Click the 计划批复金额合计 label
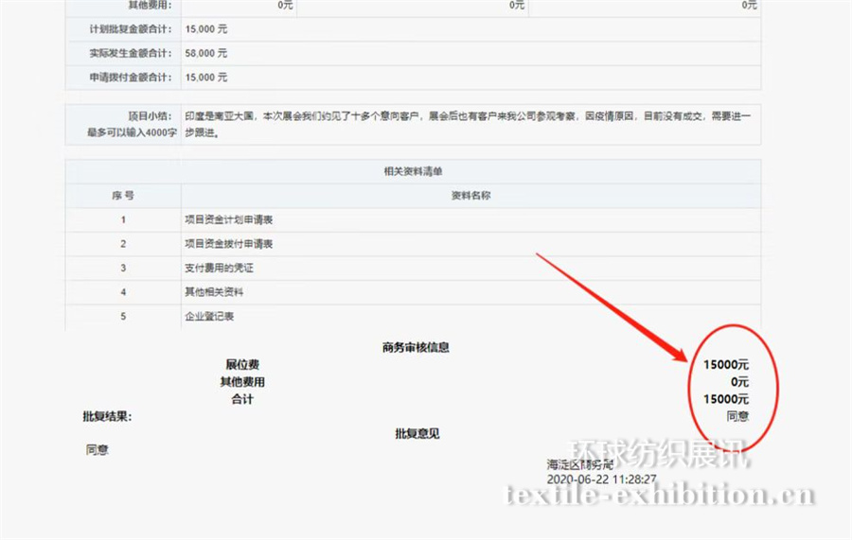 [129, 29]
